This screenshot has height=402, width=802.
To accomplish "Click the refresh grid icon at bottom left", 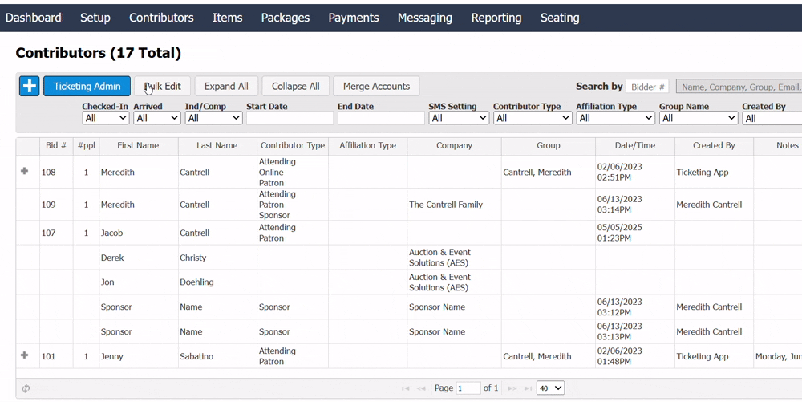I will pyautogui.click(x=26, y=388).
